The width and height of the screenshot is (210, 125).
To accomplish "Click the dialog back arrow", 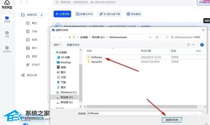I will 54,37.
